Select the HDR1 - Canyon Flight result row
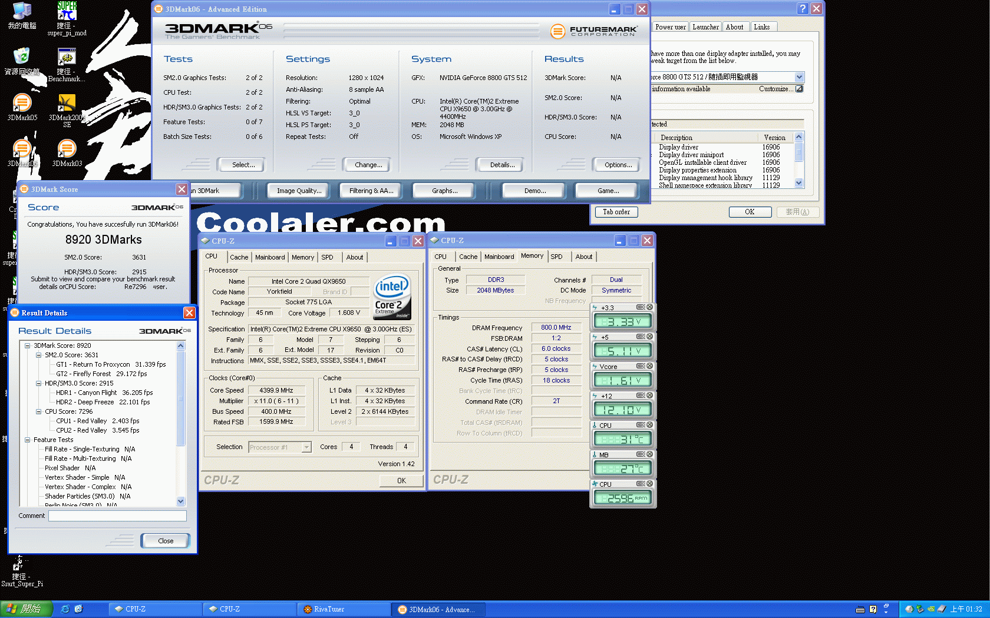The image size is (990, 618). click(x=104, y=393)
